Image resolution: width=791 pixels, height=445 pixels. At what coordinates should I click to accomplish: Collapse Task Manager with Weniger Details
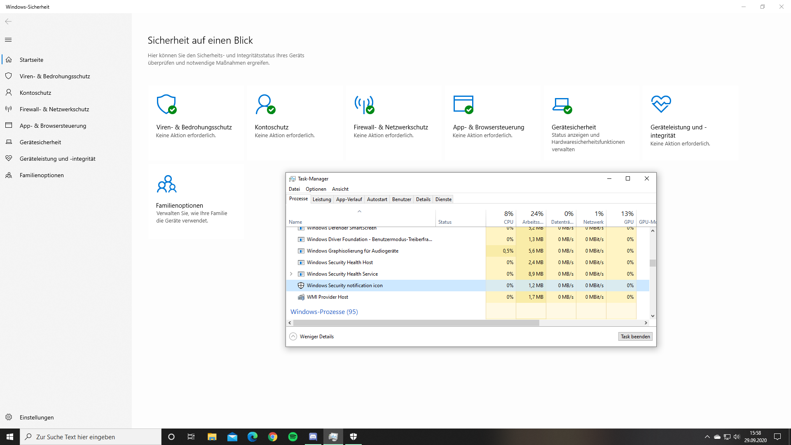tap(312, 337)
